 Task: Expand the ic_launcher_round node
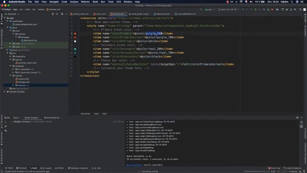[13, 73]
